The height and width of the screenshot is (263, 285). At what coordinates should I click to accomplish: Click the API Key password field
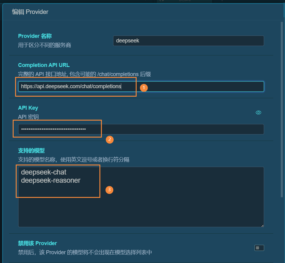pos(141,129)
